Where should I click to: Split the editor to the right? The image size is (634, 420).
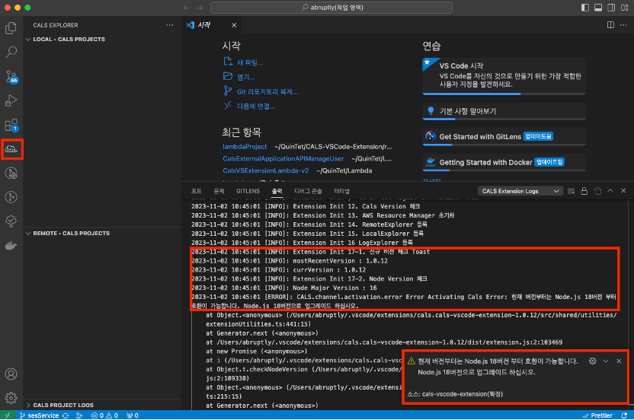pos(610,25)
